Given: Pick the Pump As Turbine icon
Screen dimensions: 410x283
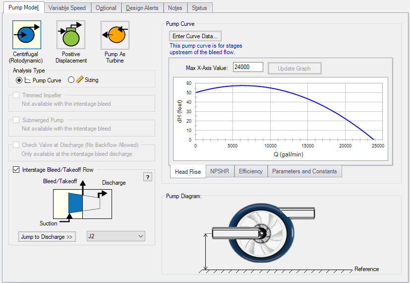Looking at the screenshot, I should point(115,35).
